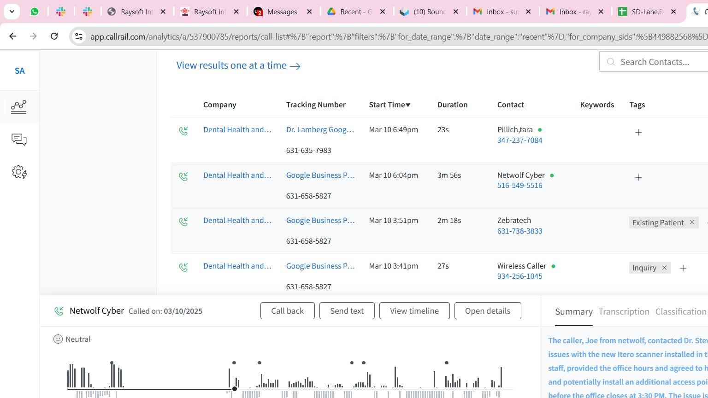Image resolution: width=708 pixels, height=398 pixels.
Task: Click the Call back button
Action: (x=288, y=311)
